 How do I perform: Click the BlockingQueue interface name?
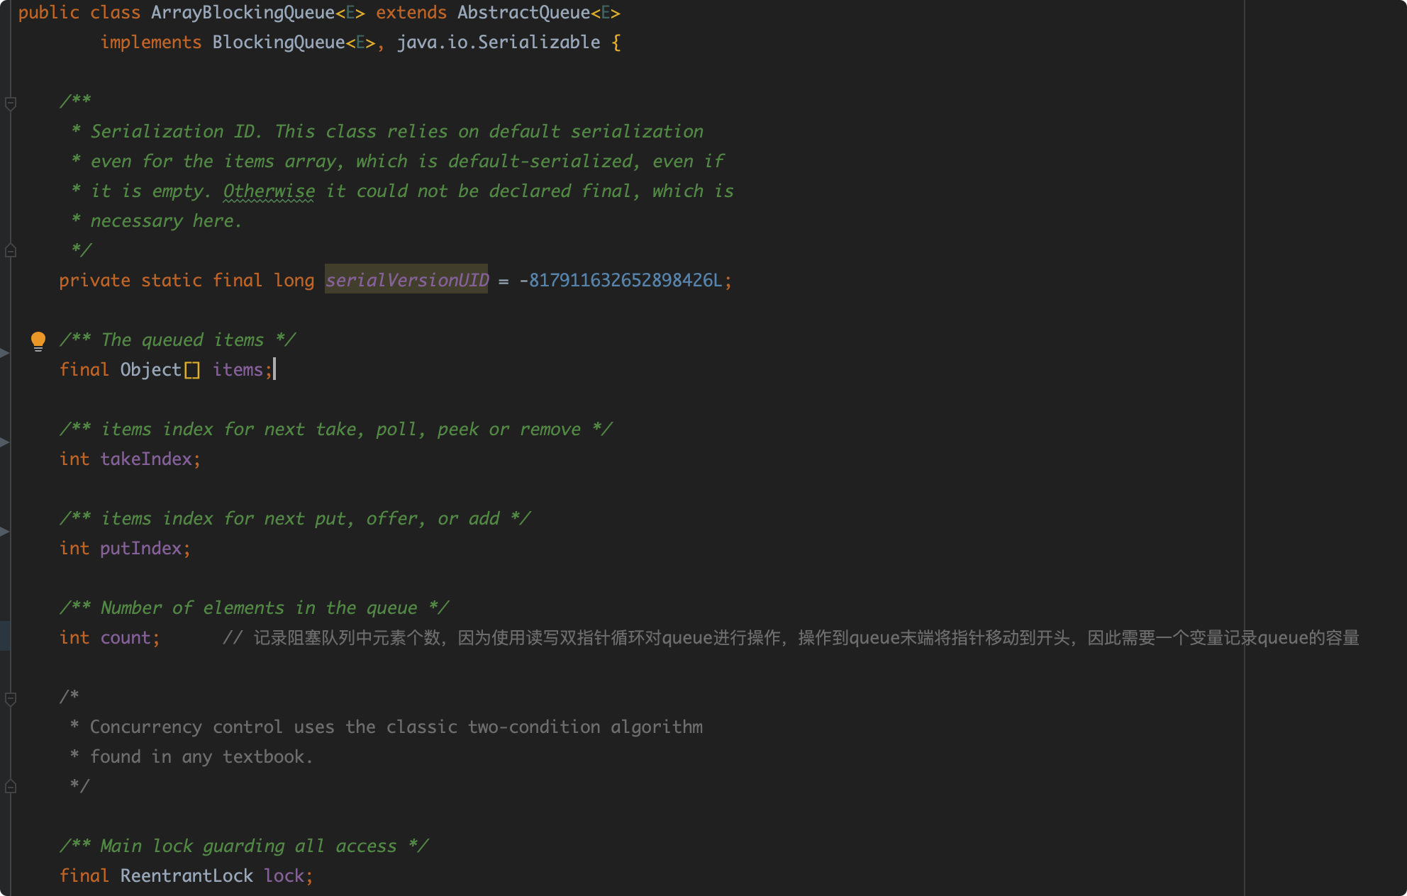pyautogui.click(x=278, y=43)
